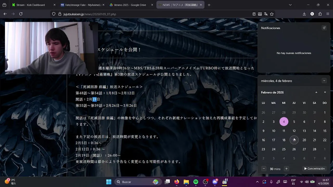
Task: Open the weather widget showing 3°C
Action: [x=10, y=182]
